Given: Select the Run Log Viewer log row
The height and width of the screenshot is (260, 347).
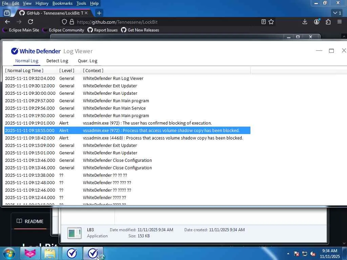Looking at the screenshot, I should click(x=127, y=78).
